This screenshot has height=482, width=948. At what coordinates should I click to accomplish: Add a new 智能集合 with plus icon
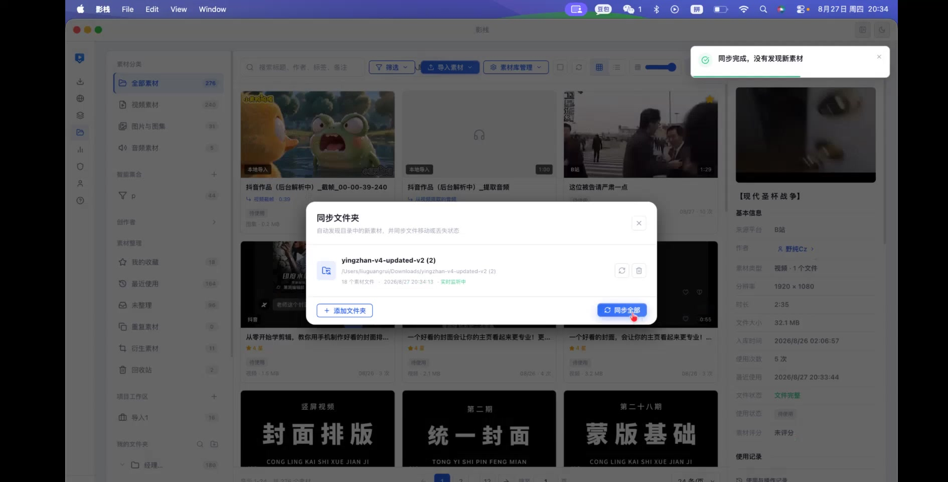click(x=214, y=174)
